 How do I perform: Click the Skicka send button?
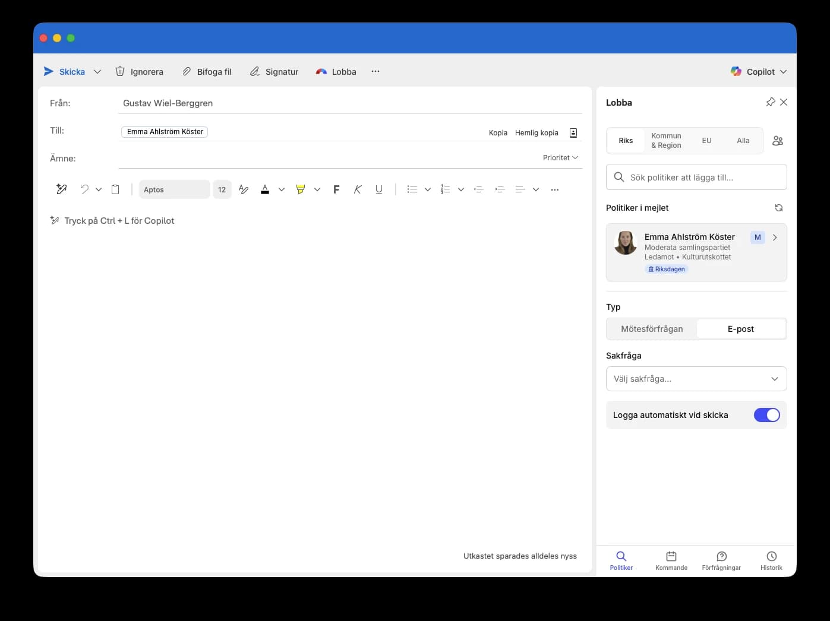coord(65,72)
